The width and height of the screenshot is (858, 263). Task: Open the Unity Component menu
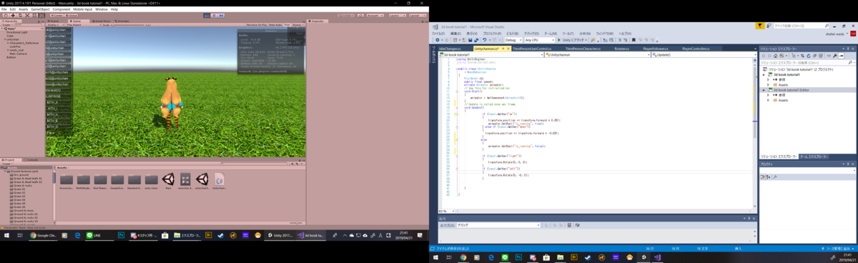61,9
